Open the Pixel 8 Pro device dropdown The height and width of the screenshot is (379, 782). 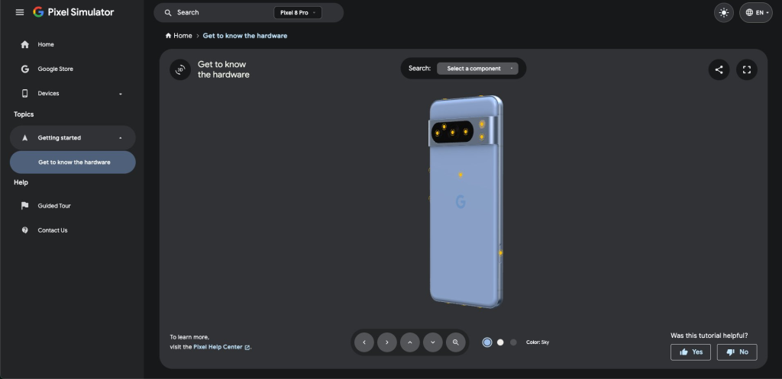coord(297,13)
